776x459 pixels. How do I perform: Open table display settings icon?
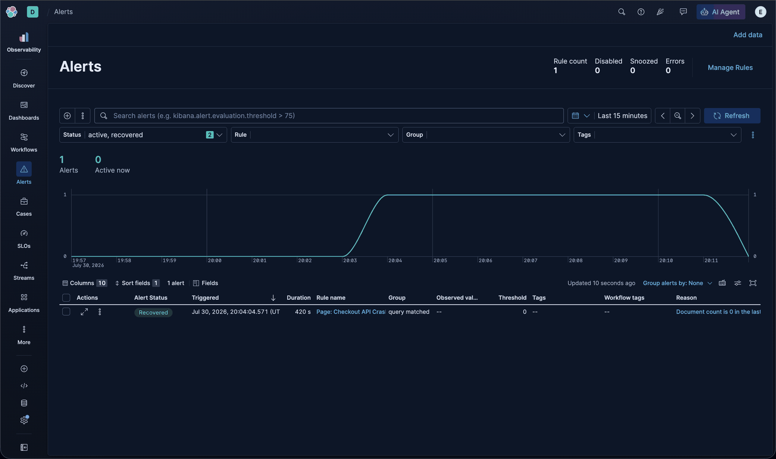coord(738,283)
